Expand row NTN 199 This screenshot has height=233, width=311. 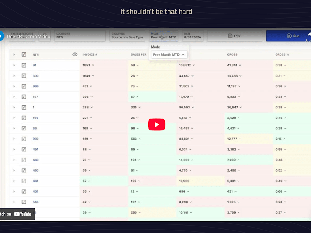[x=14, y=118]
